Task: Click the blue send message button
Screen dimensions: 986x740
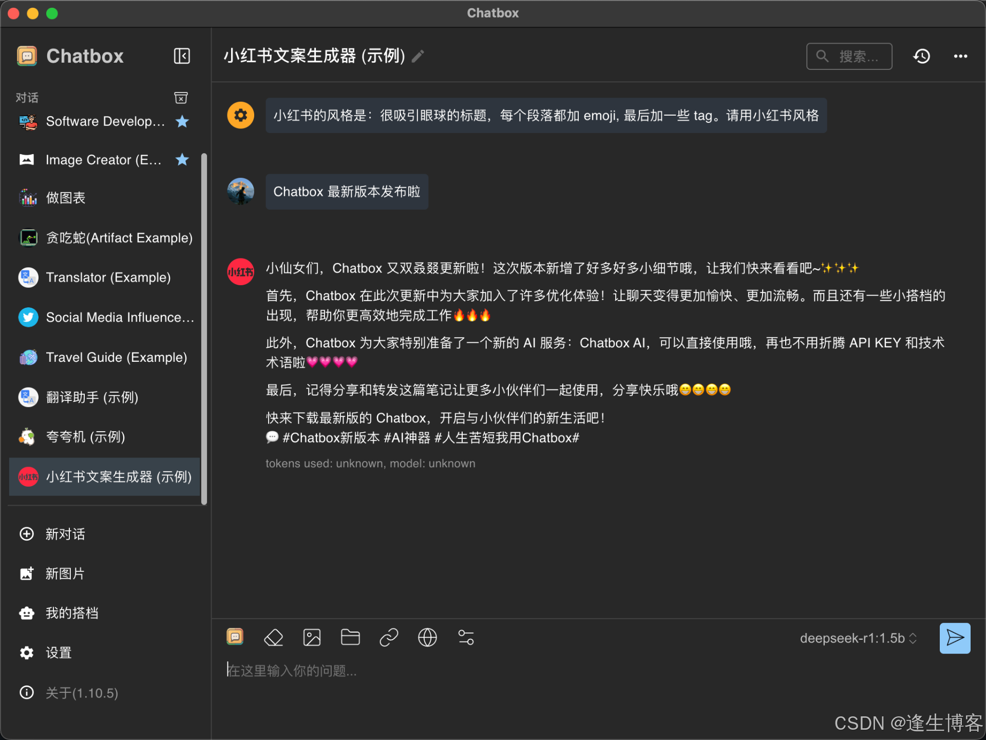Action: (955, 638)
